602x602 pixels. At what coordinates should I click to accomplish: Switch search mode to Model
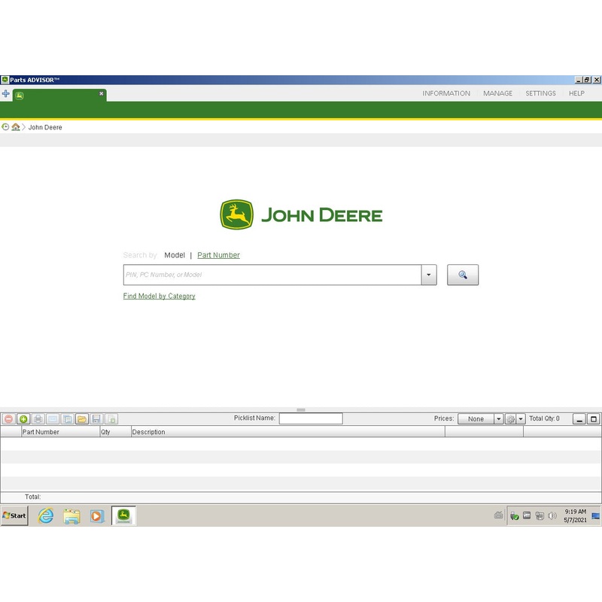pyautogui.click(x=175, y=255)
